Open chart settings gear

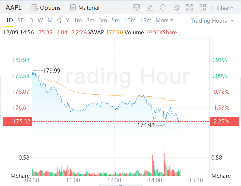[x=176, y=8]
